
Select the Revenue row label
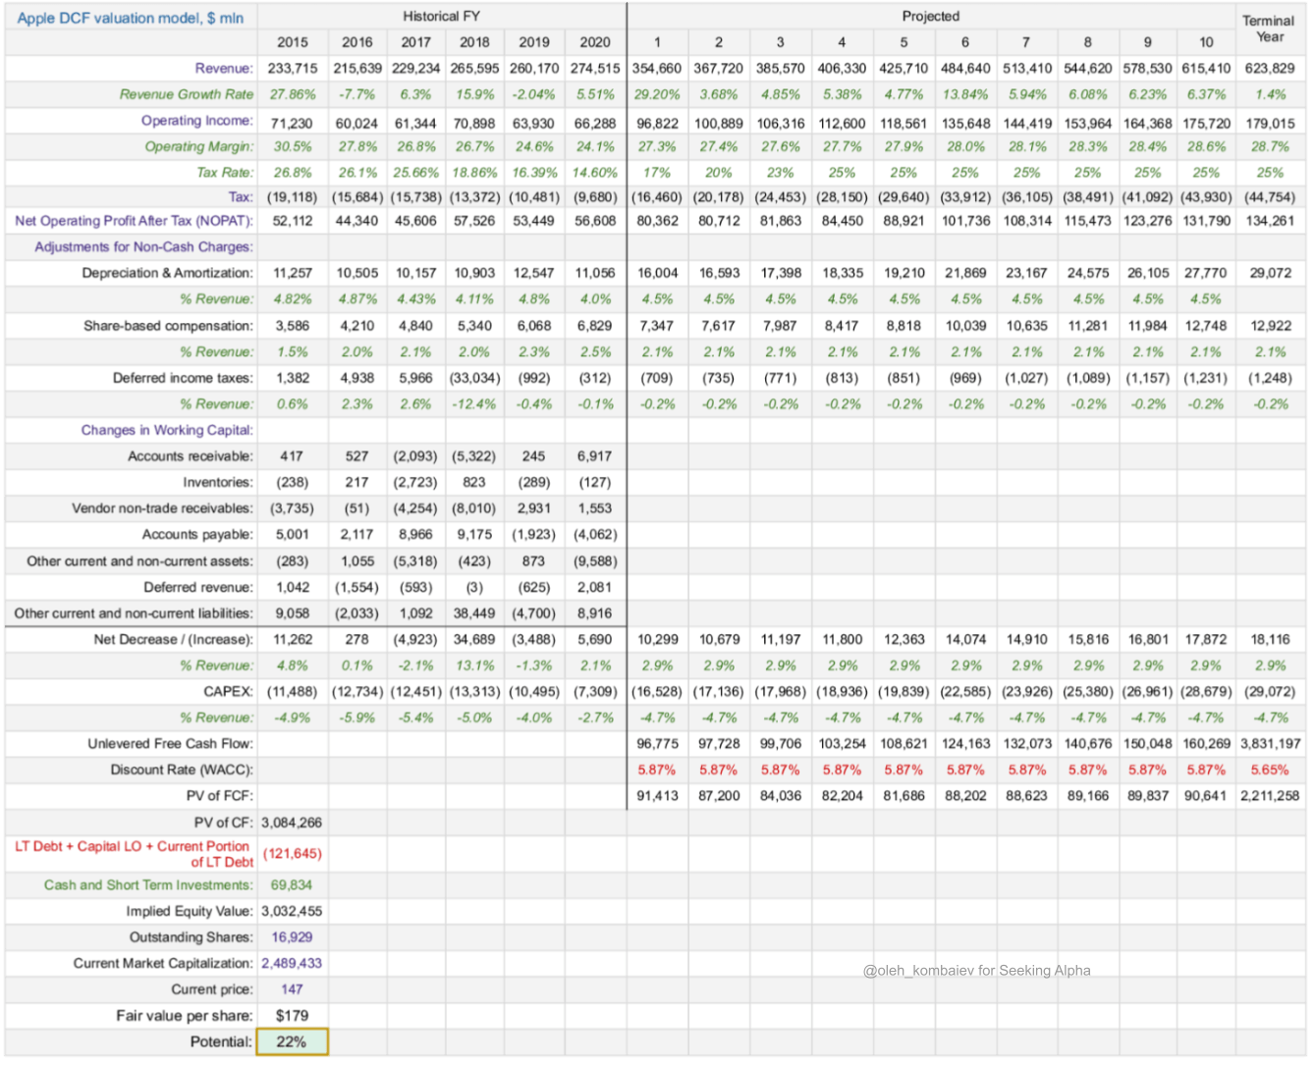(224, 68)
